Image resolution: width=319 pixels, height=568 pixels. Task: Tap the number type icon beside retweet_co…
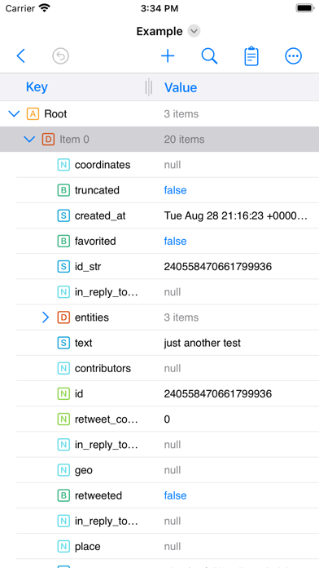[63, 419]
